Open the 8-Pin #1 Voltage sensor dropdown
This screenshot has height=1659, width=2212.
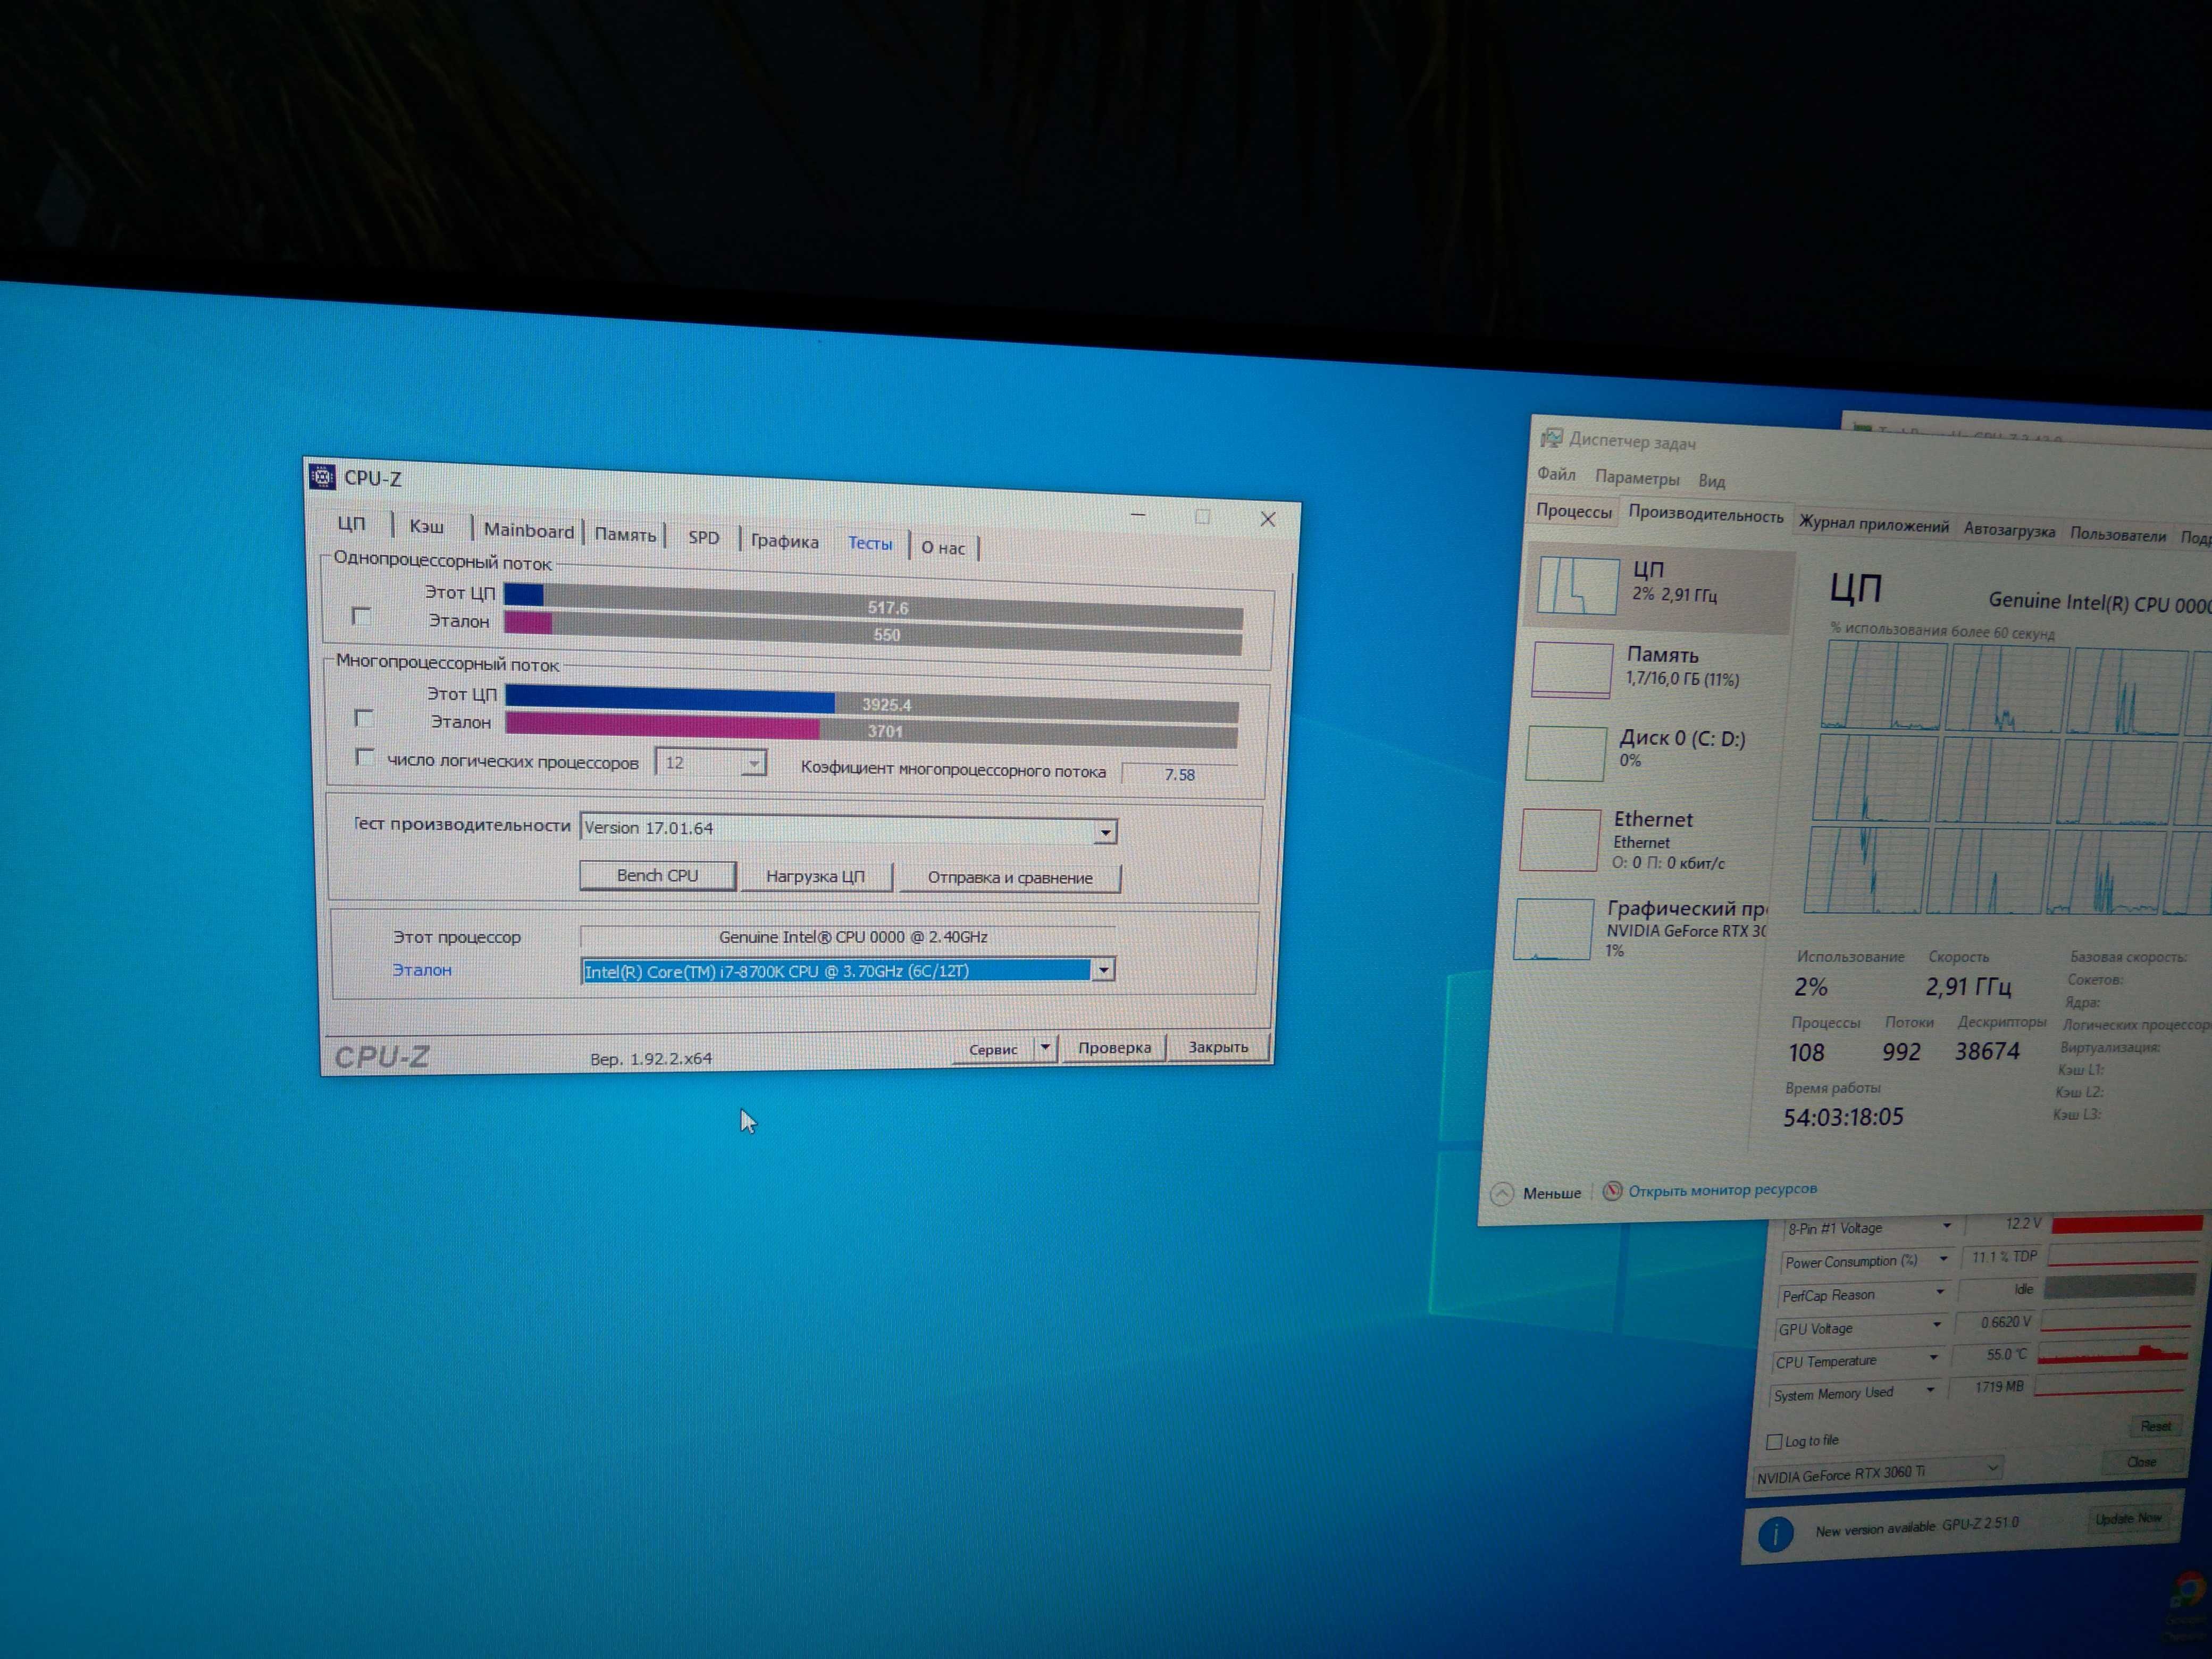[1946, 1226]
